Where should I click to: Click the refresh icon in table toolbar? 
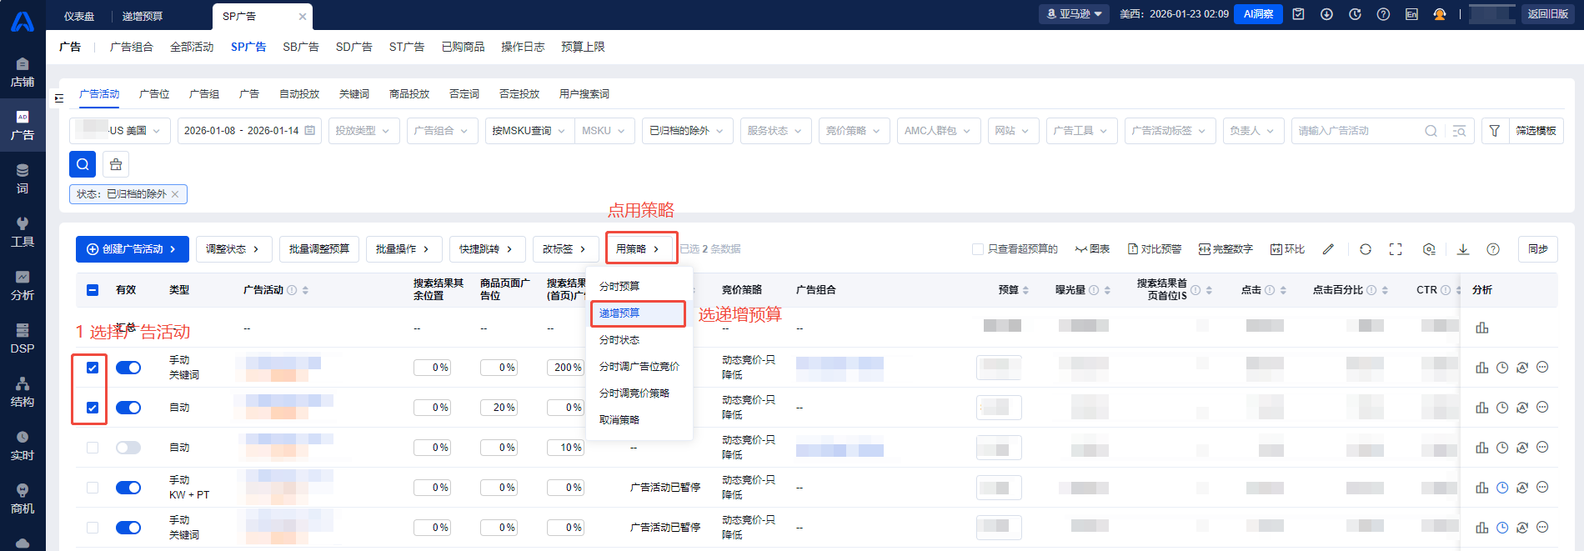coord(1365,249)
